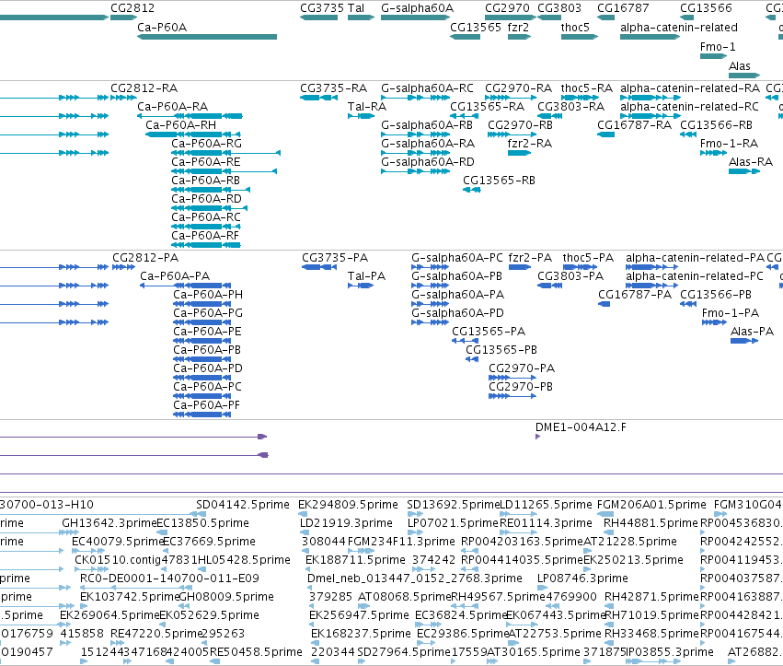Image resolution: width=783 pixels, height=666 pixels.
Task: Open EST EK294809.5prime
Action: (348, 505)
